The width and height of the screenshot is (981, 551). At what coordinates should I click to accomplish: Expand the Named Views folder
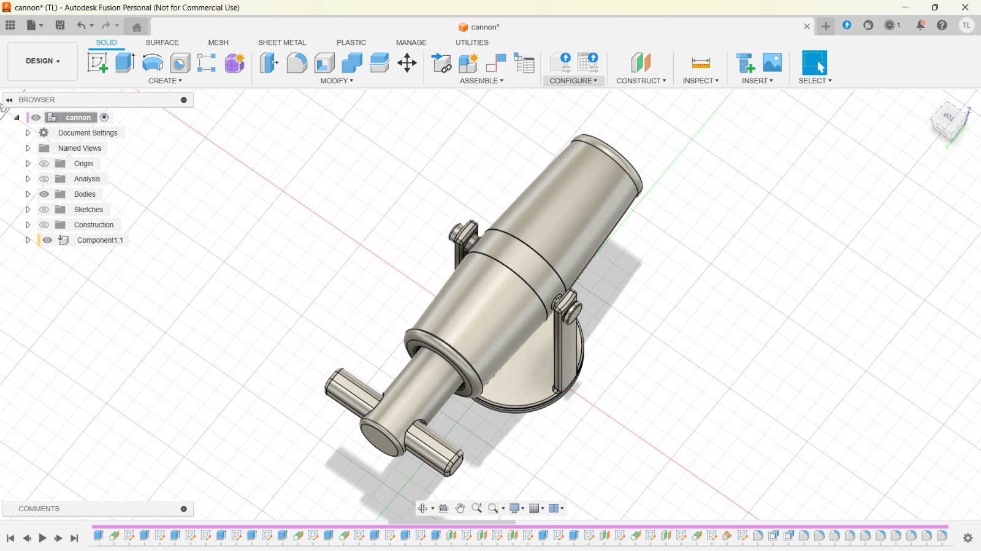click(x=28, y=148)
